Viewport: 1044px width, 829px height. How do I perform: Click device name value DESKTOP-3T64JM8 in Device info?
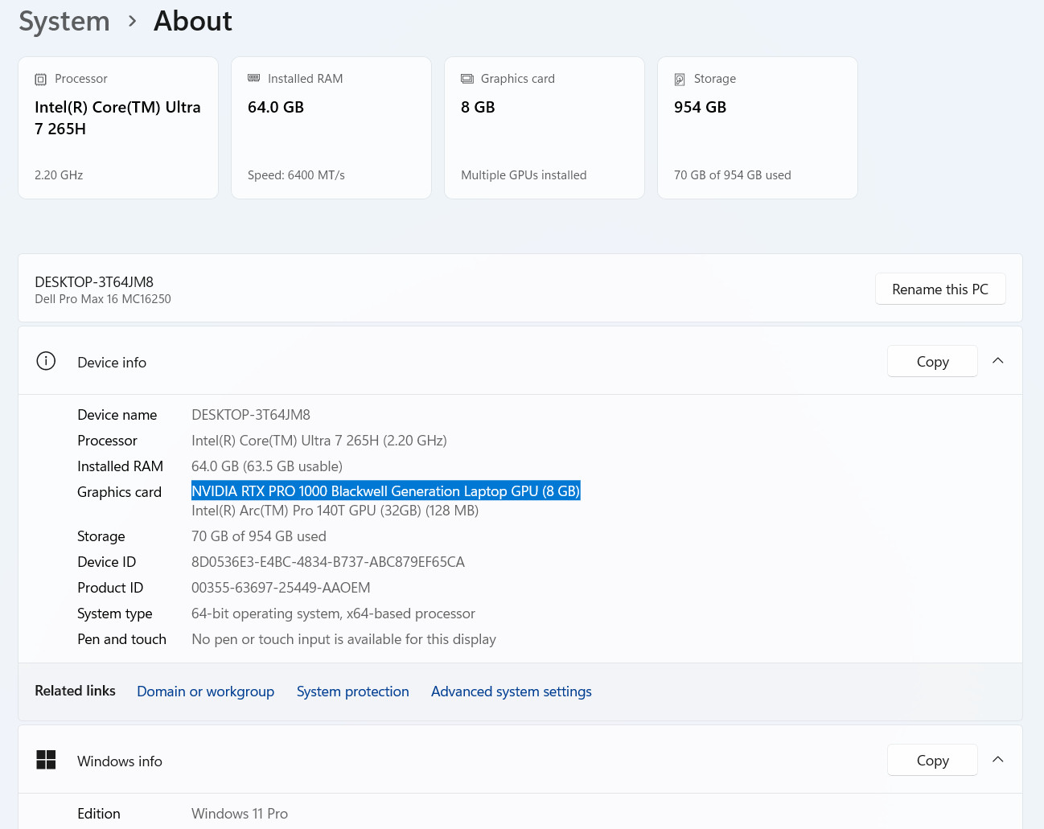[x=251, y=415]
